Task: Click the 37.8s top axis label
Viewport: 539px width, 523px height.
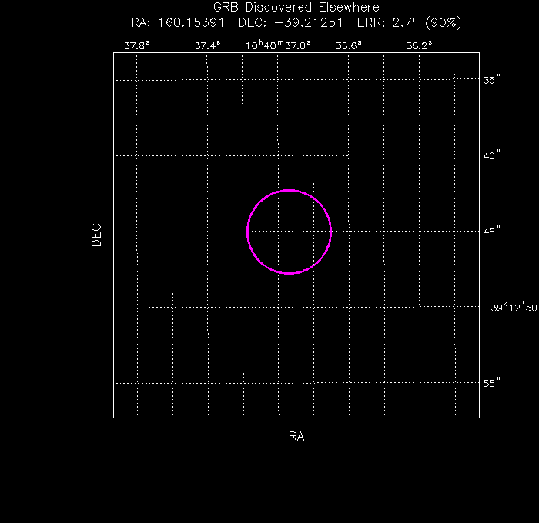Action: tap(137, 45)
